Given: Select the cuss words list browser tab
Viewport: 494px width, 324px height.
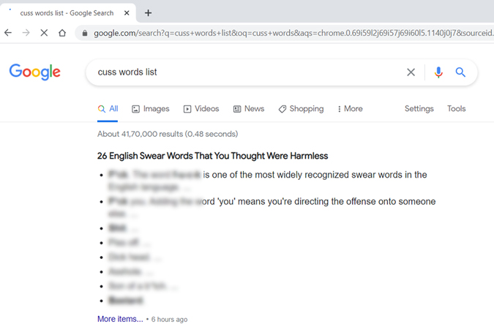Looking at the screenshot, I should tap(67, 13).
